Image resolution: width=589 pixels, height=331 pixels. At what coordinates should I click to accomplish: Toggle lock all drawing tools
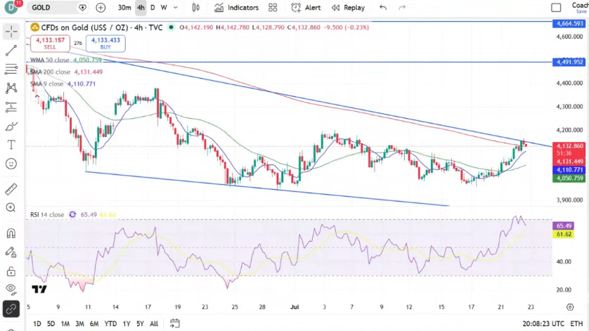coord(11,271)
